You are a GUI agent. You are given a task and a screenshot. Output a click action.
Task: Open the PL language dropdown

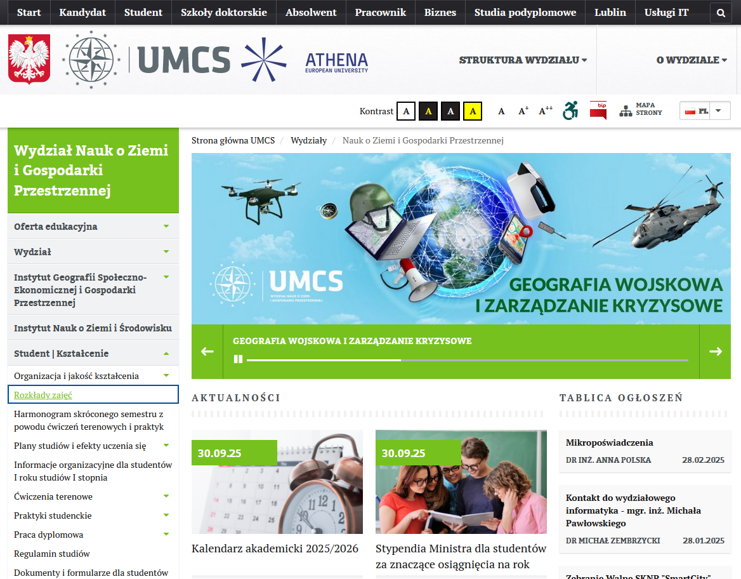705,110
